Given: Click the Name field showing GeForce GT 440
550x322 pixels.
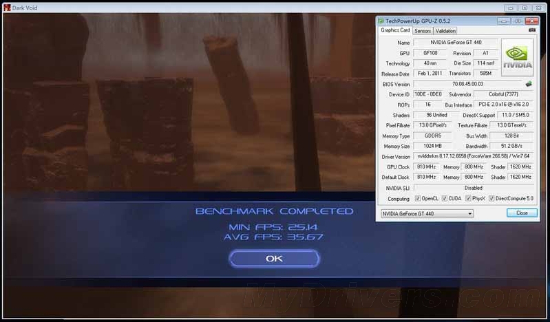Looking at the screenshot, I should 456,43.
